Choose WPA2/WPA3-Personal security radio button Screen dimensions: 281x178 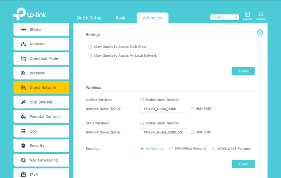click(213, 149)
